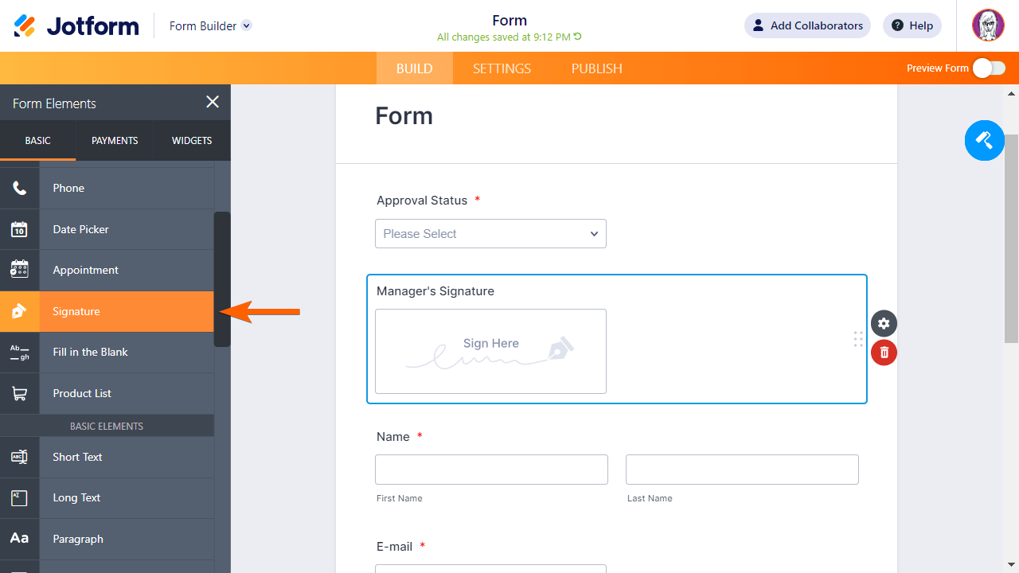Open the Approval Status dropdown
Image resolution: width=1019 pixels, height=573 pixels.
tap(490, 234)
